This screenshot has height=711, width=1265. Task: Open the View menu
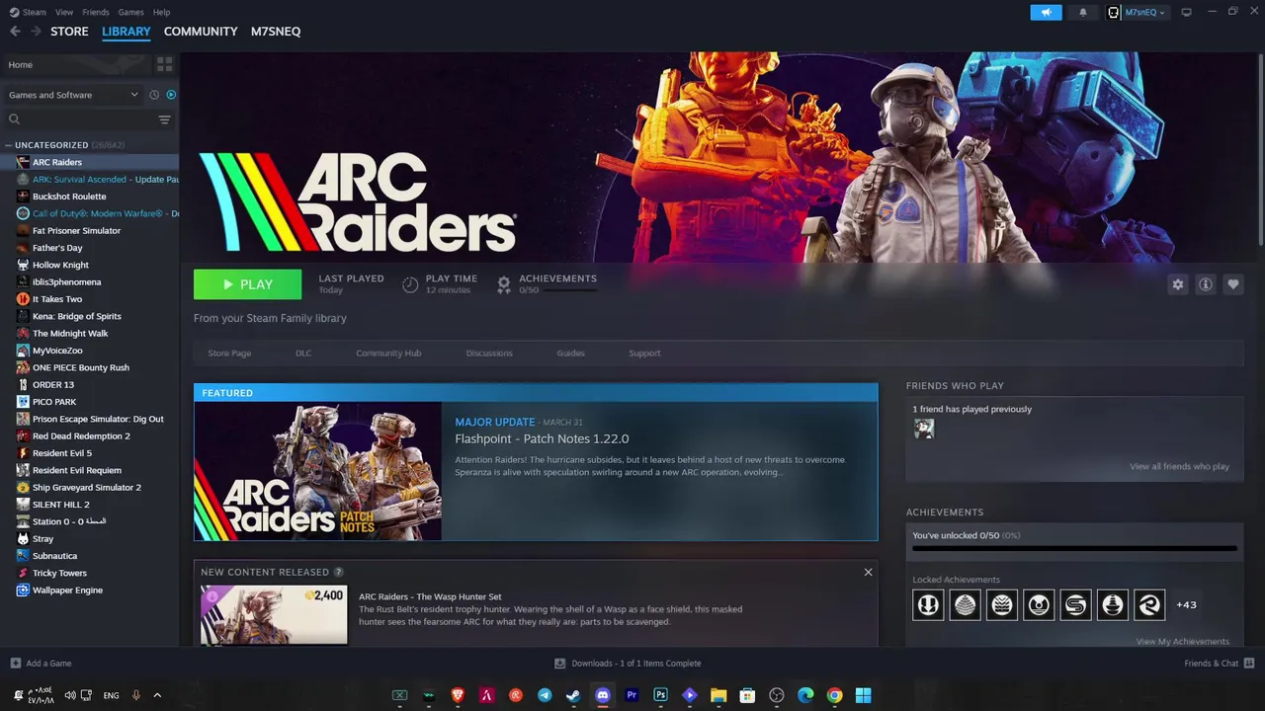coord(64,12)
